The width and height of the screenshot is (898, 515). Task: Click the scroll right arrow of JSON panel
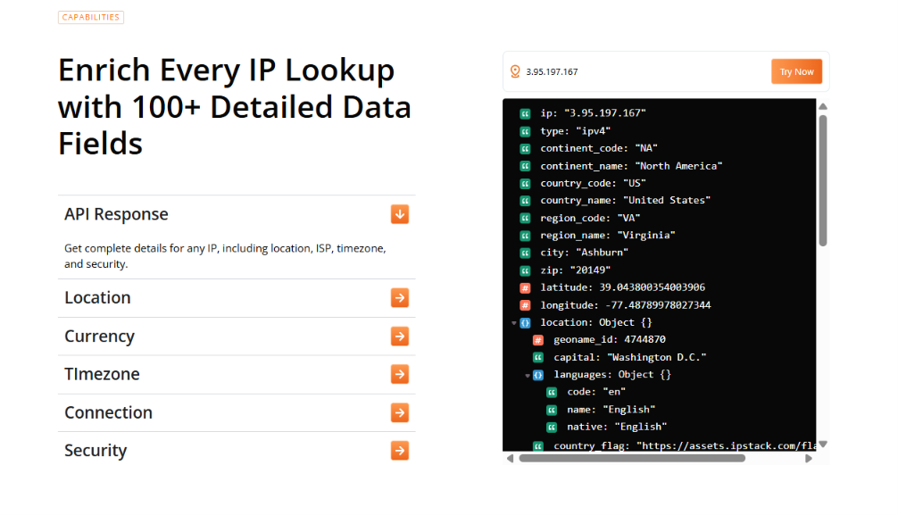point(809,458)
